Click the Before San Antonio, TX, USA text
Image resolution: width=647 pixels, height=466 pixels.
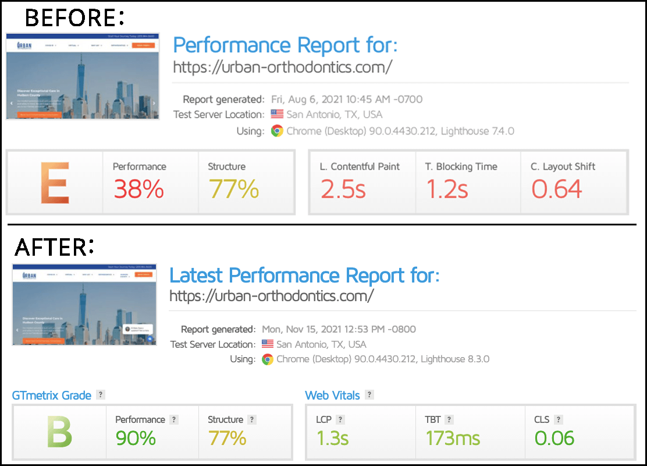pyautogui.click(x=335, y=114)
